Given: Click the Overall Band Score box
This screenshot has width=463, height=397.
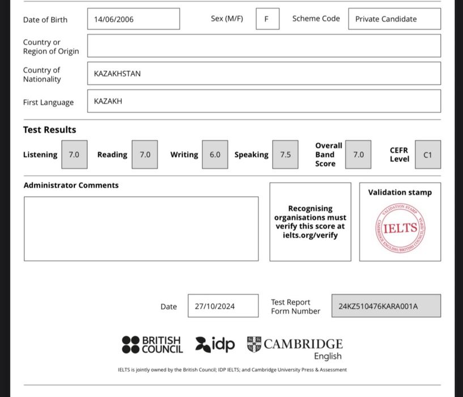Looking at the screenshot, I should (x=358, y=155).
